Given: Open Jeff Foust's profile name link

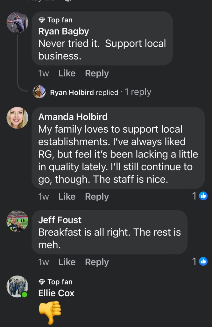Looking at the screenshot, I should click(60, 220).
